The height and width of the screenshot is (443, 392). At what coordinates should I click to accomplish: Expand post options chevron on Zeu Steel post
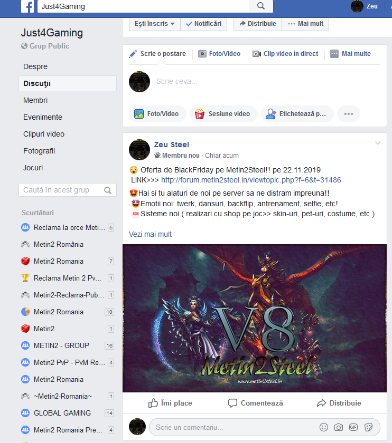coord(378,143)
